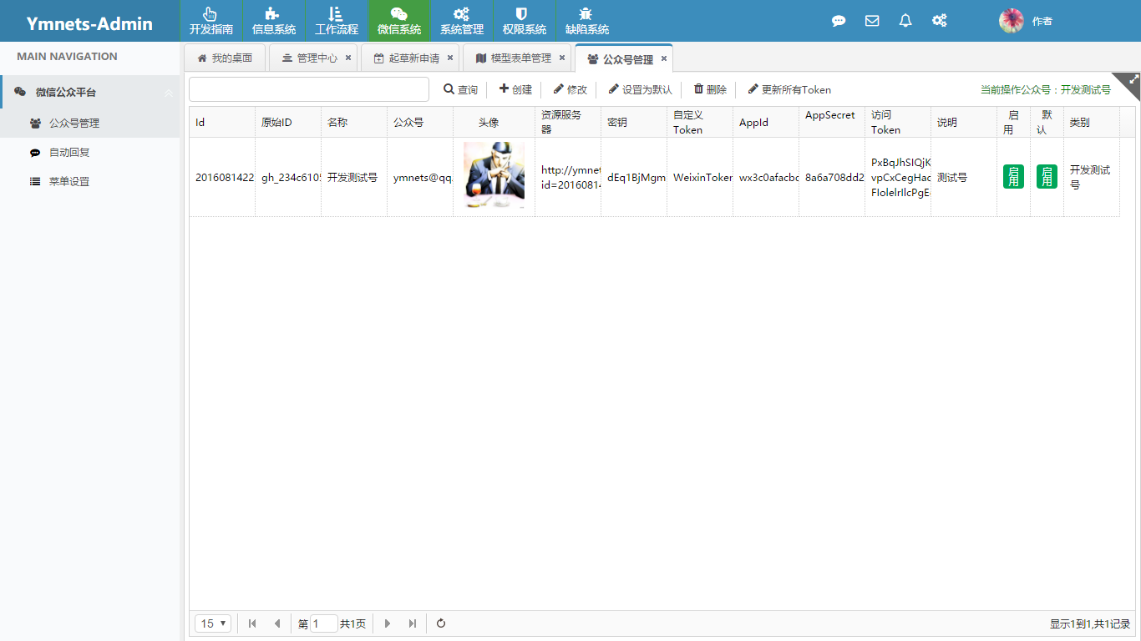Open the mail envelope icon
The width and height of the screenshot is (1141, 641).
coord(872,21)
